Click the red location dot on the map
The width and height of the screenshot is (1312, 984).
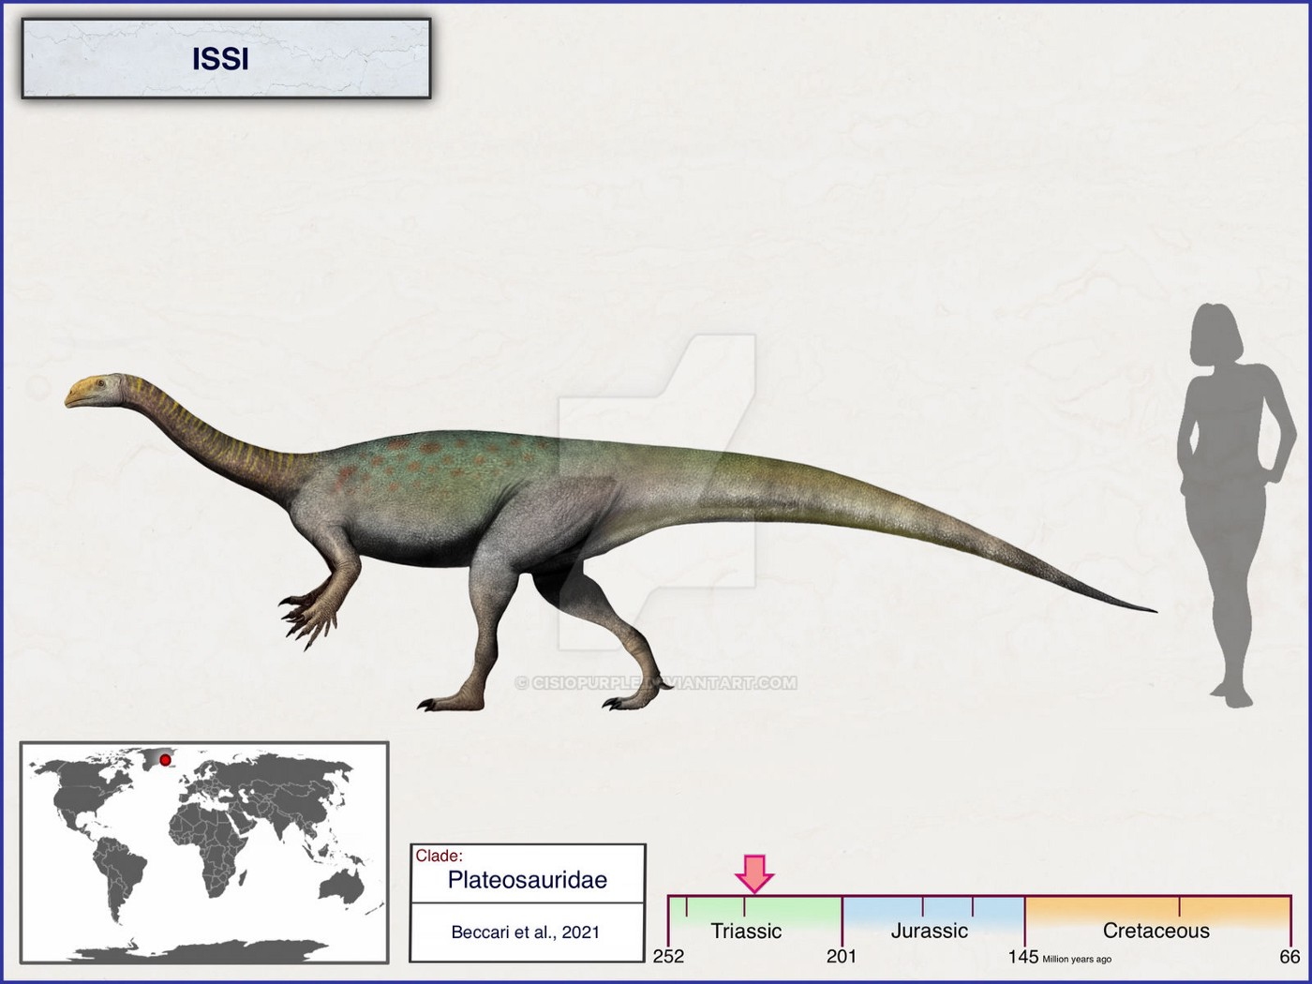click(x=165, y=760)
